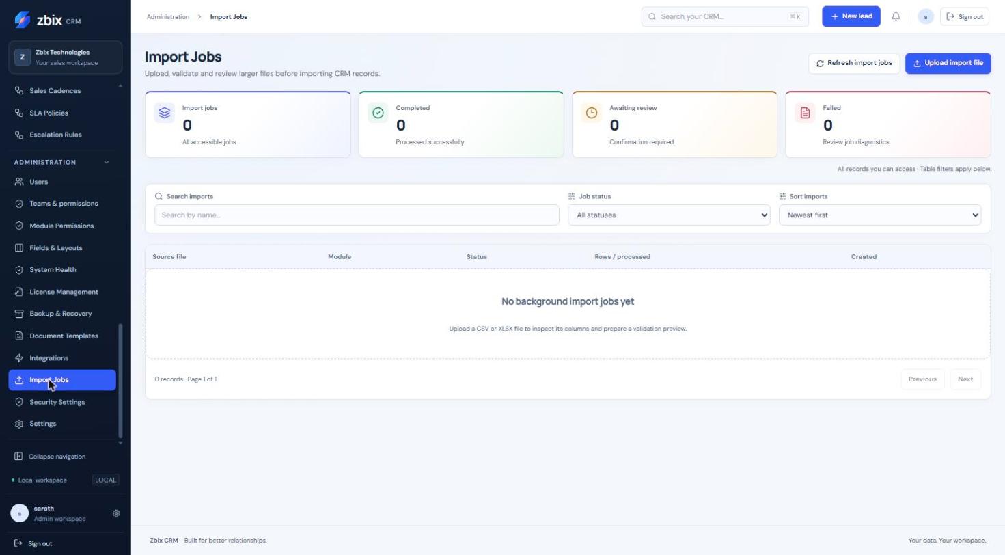Click Administration in the breadcrumb
The width and height of the screenshot is (1005, 555).
(x=168, y=16)
